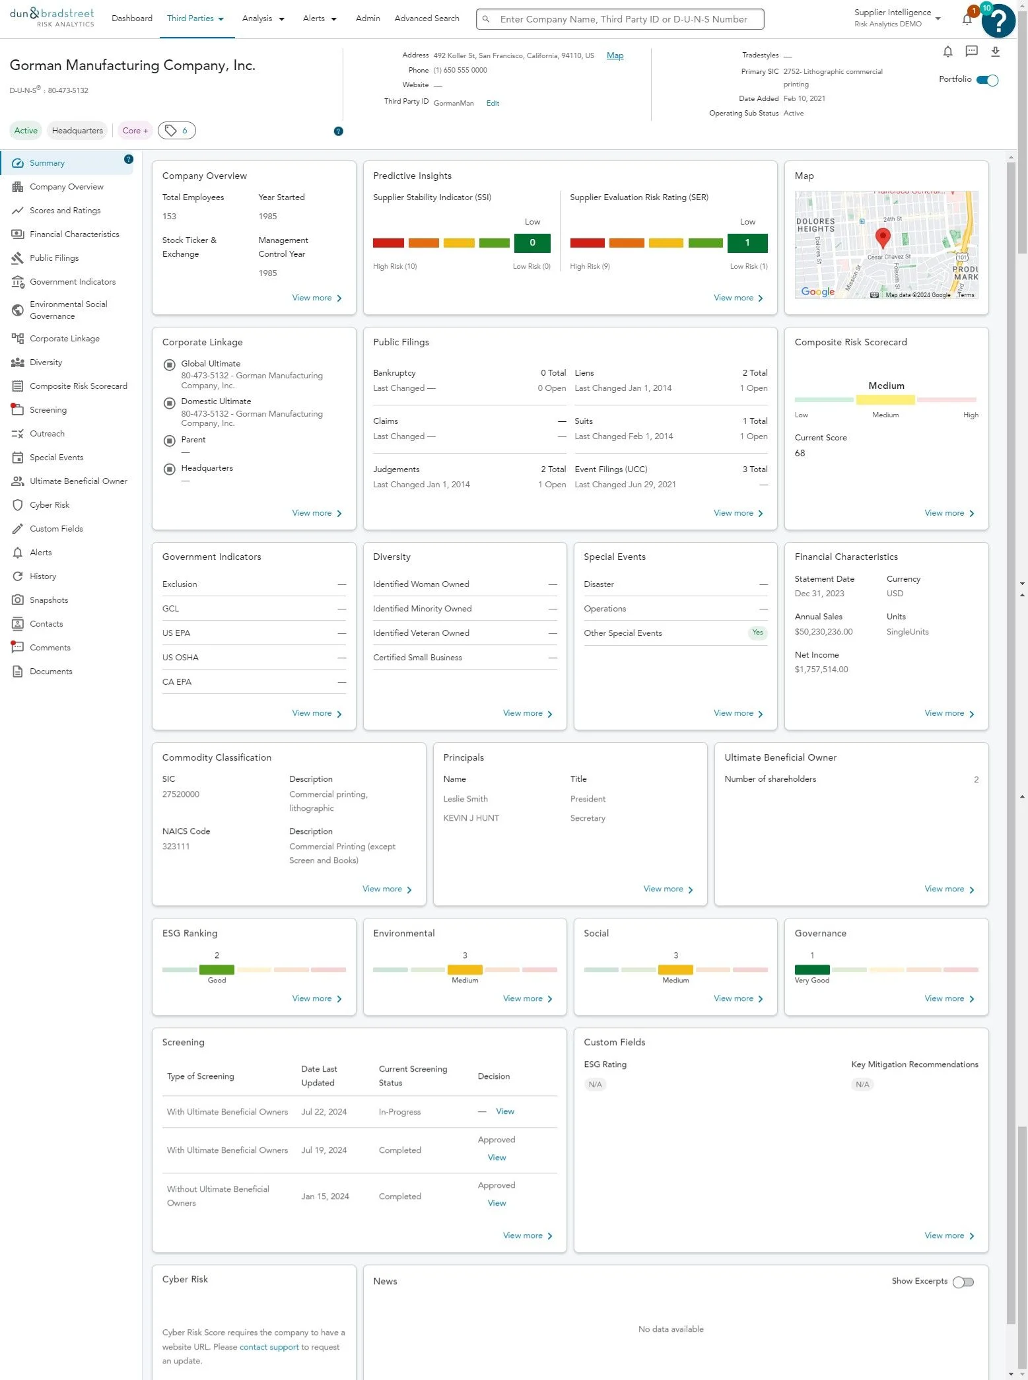Open Environmental Social Governance in sidebar
The image size is (1028, 1380).
click(67, 310)
